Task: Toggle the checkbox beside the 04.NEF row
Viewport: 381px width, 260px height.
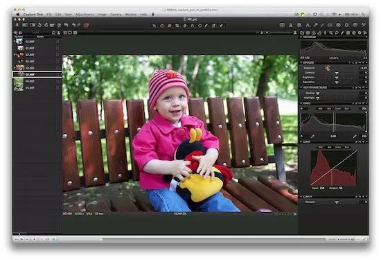Action: [x=57, y=81]
